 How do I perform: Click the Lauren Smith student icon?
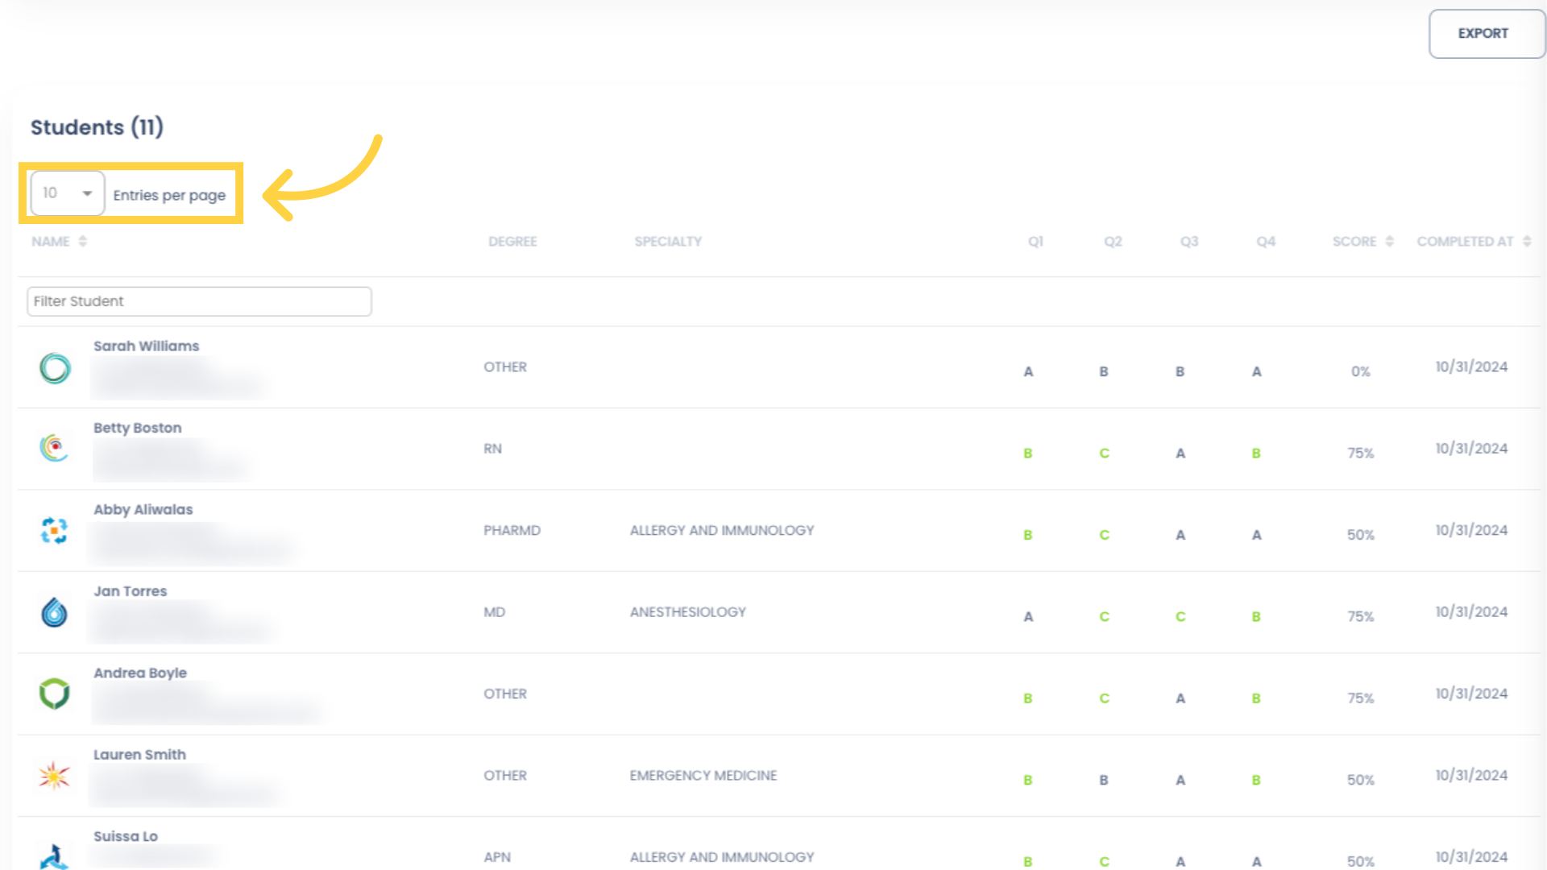tap(54, 776)
